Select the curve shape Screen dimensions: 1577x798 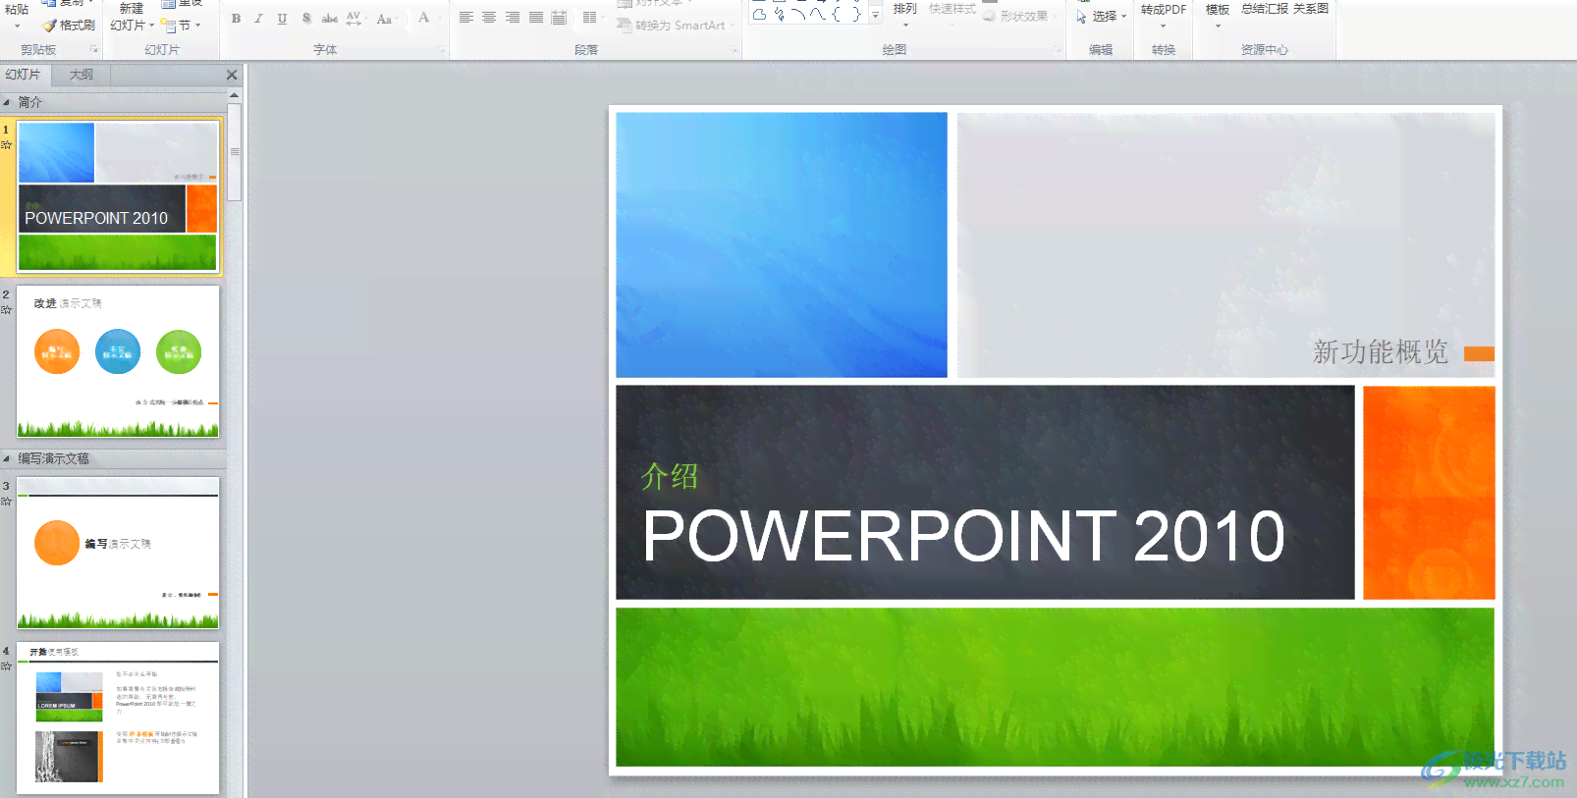[817, 15]
